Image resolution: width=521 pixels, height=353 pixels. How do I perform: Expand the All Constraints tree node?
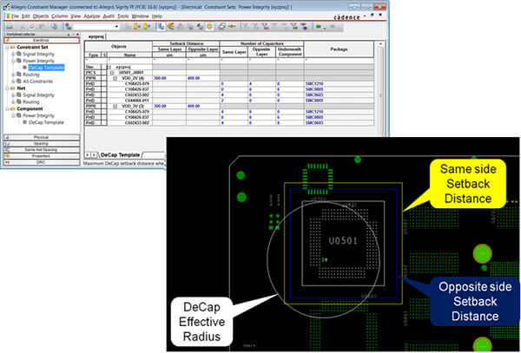click(x=13, y=82)
